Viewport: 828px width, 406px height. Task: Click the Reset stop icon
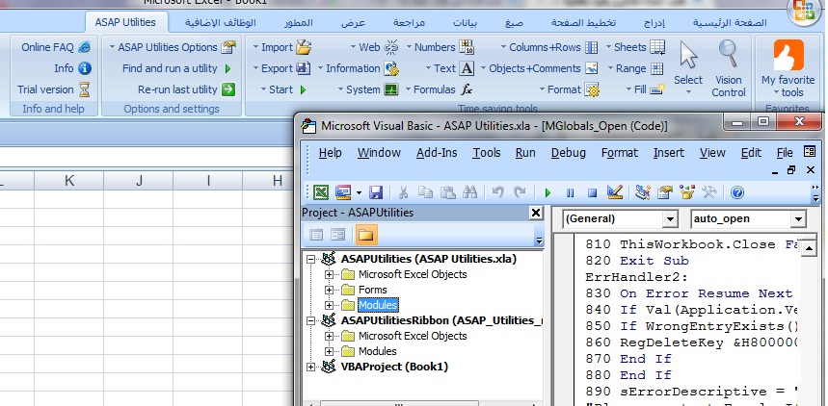point(592,193)
